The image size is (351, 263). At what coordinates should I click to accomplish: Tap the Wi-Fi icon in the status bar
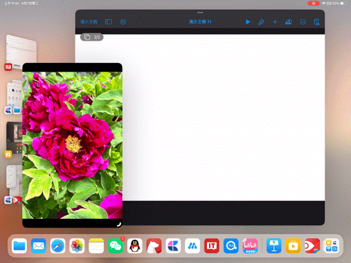click(x=323, y=3)
